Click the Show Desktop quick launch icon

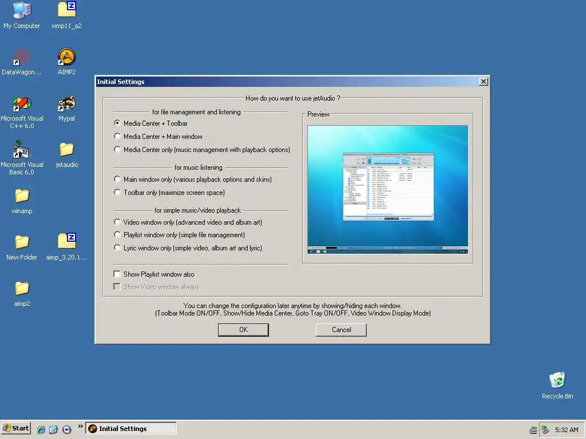[x=54, y=429]
